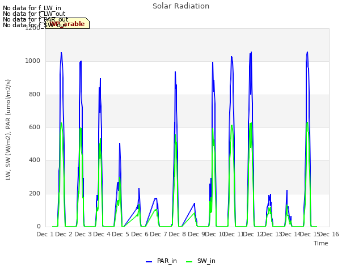Click the 'No data for f_LW_out' message
Viewport: 363px width, 272px height.
click(x=34, y=14)
